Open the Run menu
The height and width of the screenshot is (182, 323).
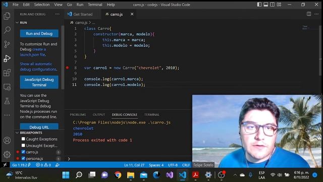(80, 5)
